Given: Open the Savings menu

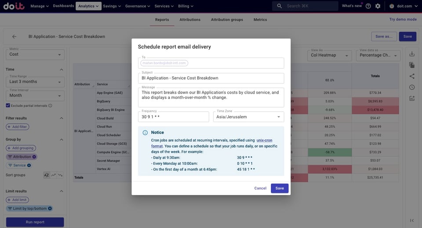Looking at the screenshot, I should click(112, 6).
